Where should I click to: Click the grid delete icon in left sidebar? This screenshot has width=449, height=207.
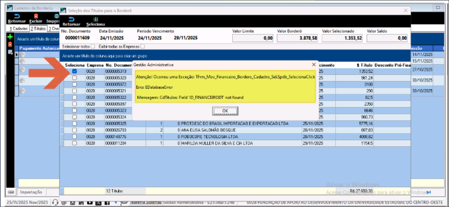tap(10, 52)
